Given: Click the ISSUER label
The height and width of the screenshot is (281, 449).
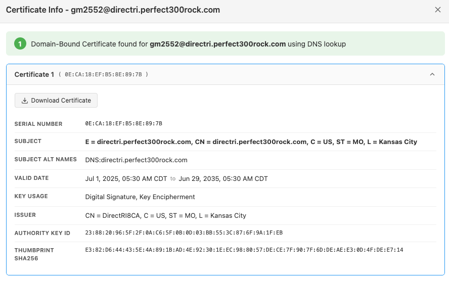Looking at the screenshot, I should point(25,215).
